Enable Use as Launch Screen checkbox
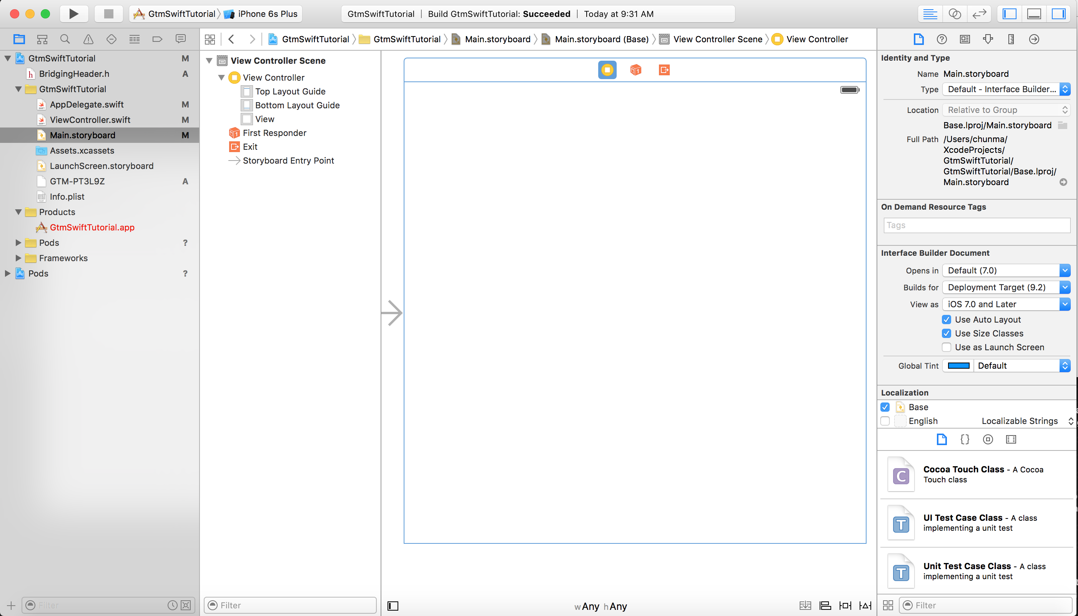The width and height of the screenshot is (1078, 616). pos(946,348)
